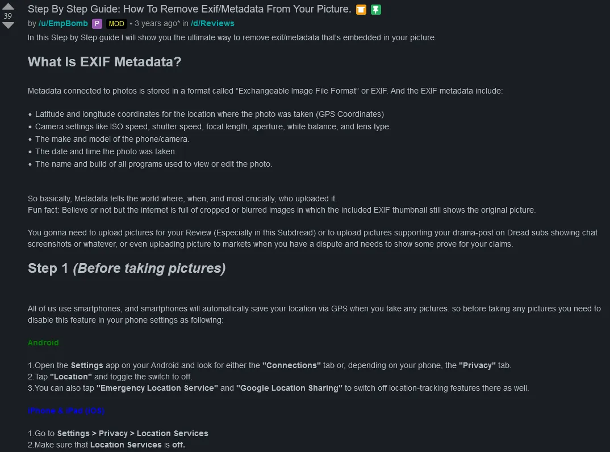Click the vote count number 39
This screenshot has width=610, height=452.
coord(8,16)
